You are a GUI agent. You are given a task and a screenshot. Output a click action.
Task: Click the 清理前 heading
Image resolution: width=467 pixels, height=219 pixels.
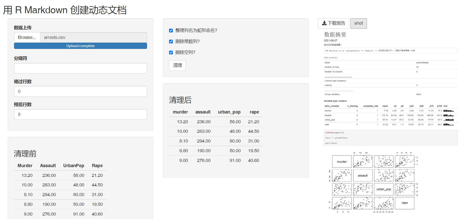click(x=25, y=154)
